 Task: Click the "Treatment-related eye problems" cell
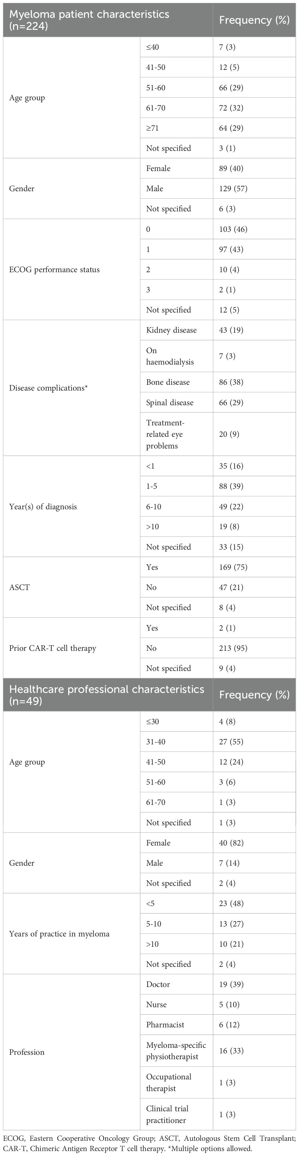(165, 434)
